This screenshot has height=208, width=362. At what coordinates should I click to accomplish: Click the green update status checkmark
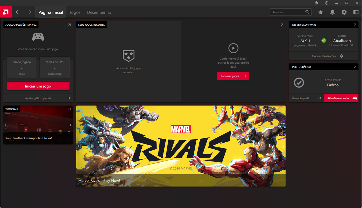click(x=324, y=41)
